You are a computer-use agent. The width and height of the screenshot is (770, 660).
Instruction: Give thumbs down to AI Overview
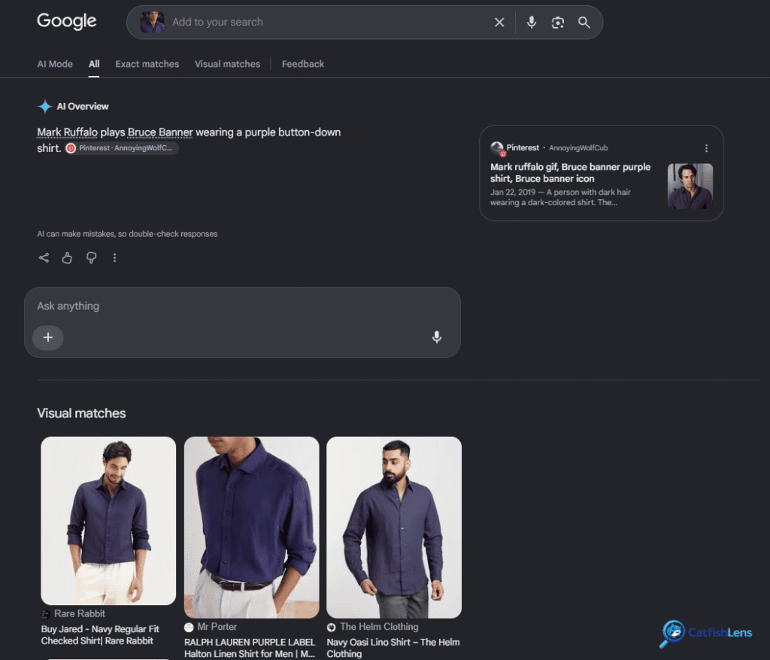pos(91,258)
